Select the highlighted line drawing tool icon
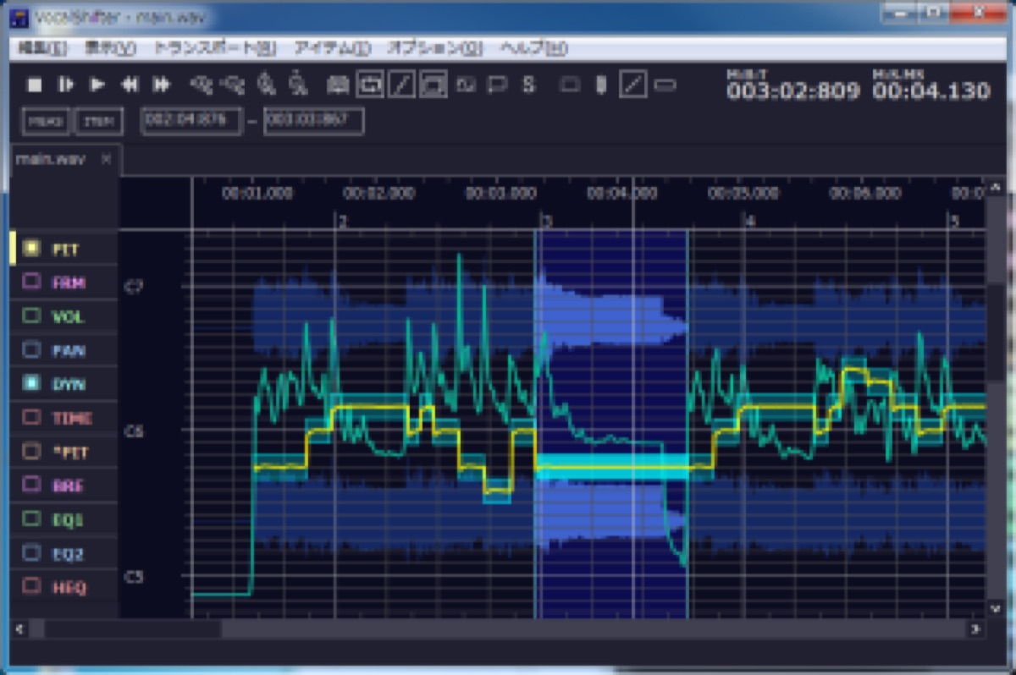This screenshot has height=675, width=1016. (x=633, y=84)
